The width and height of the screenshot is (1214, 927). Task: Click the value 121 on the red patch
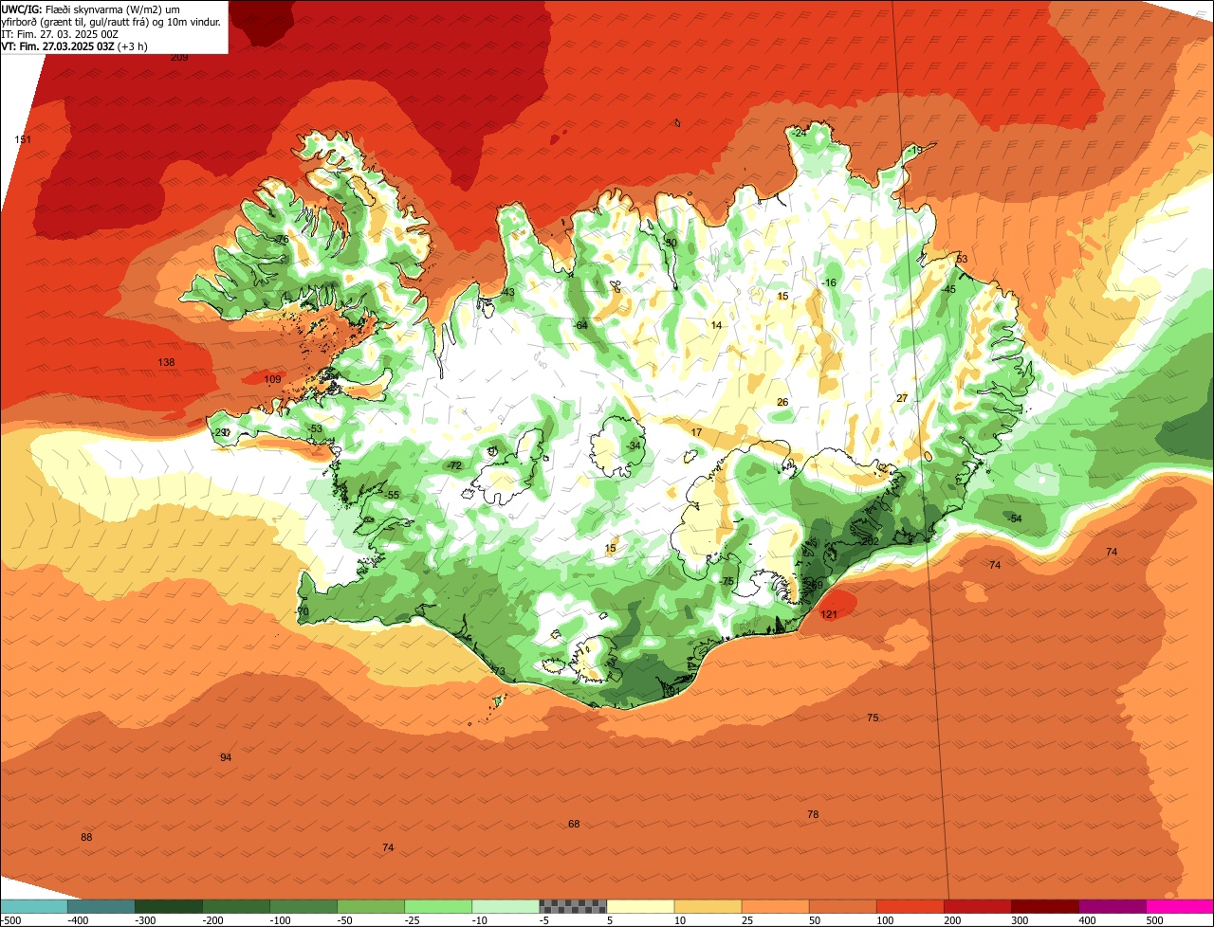(x=829, y=614)
